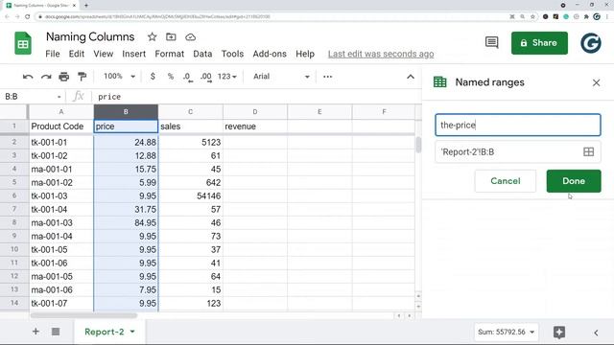This screenshot has width=614, height=345.
Task: Star the Naming Columns document
Action: coord(152,36)
